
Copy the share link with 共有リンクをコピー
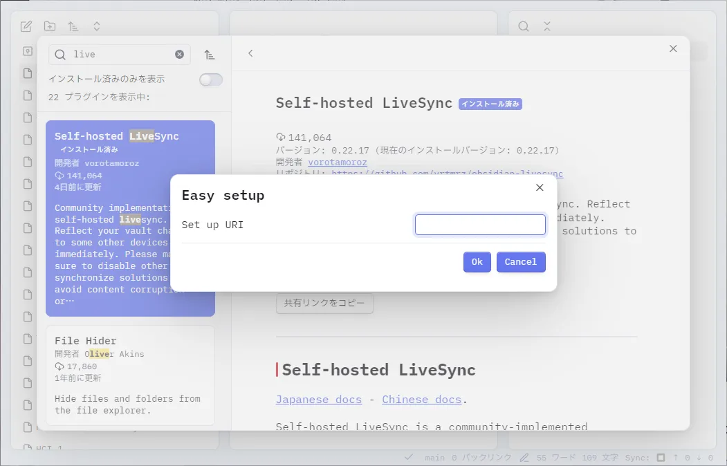click(x=324, y=304)
